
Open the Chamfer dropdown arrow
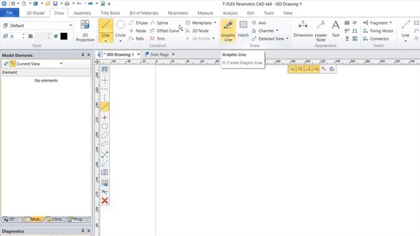[x=277, y=31]
